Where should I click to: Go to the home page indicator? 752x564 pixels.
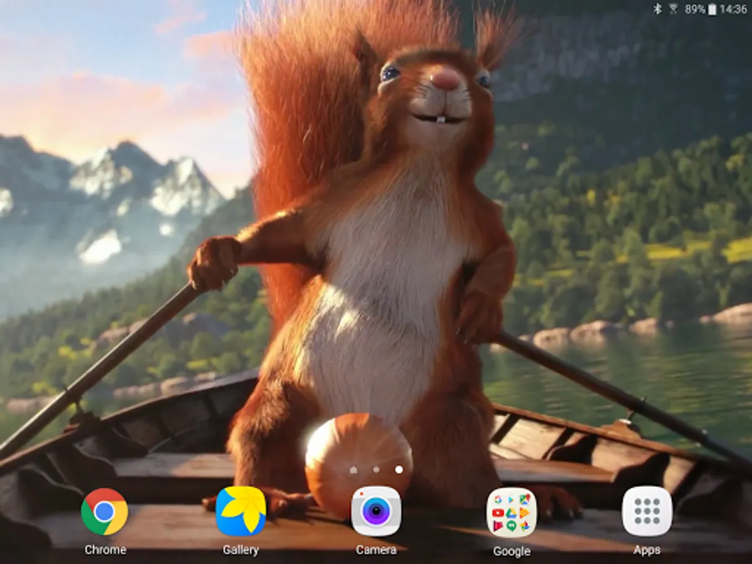coord(353,469)
